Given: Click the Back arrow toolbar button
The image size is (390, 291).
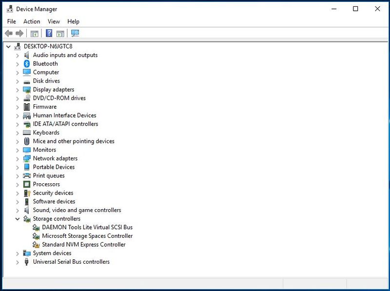Looking at the screenshot, I should pos(9,33).
